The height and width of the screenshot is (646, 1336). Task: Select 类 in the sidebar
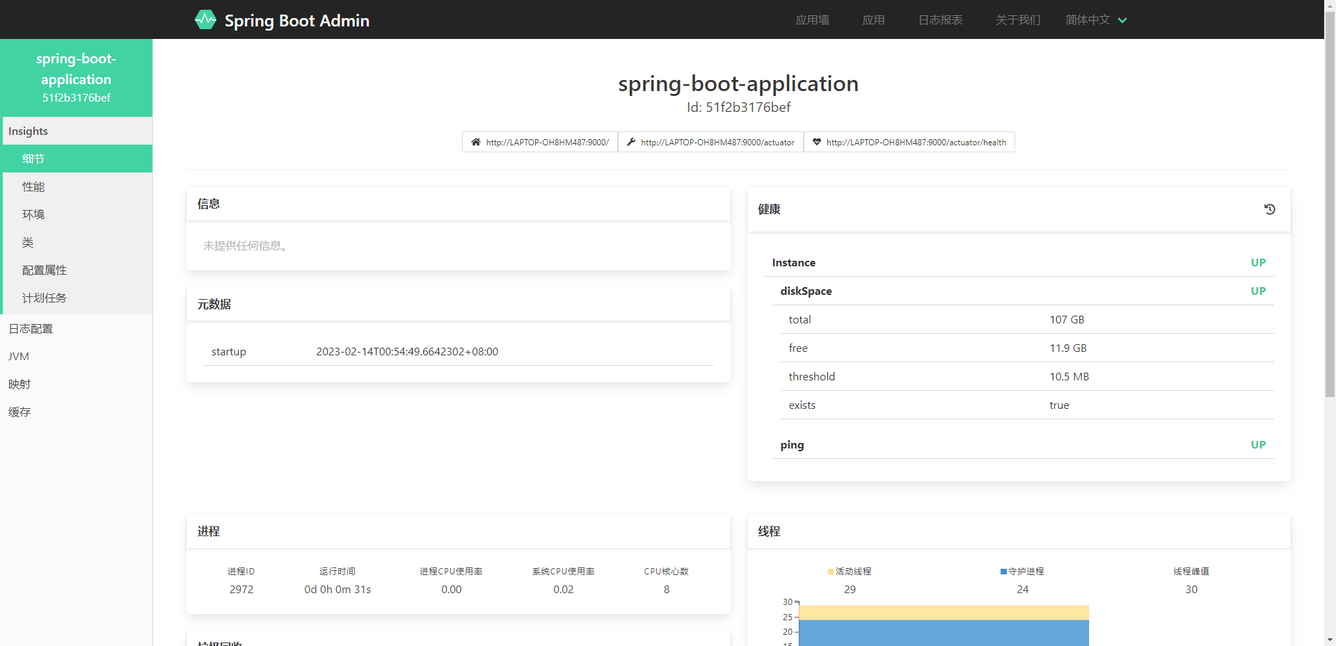pos(77,242)
